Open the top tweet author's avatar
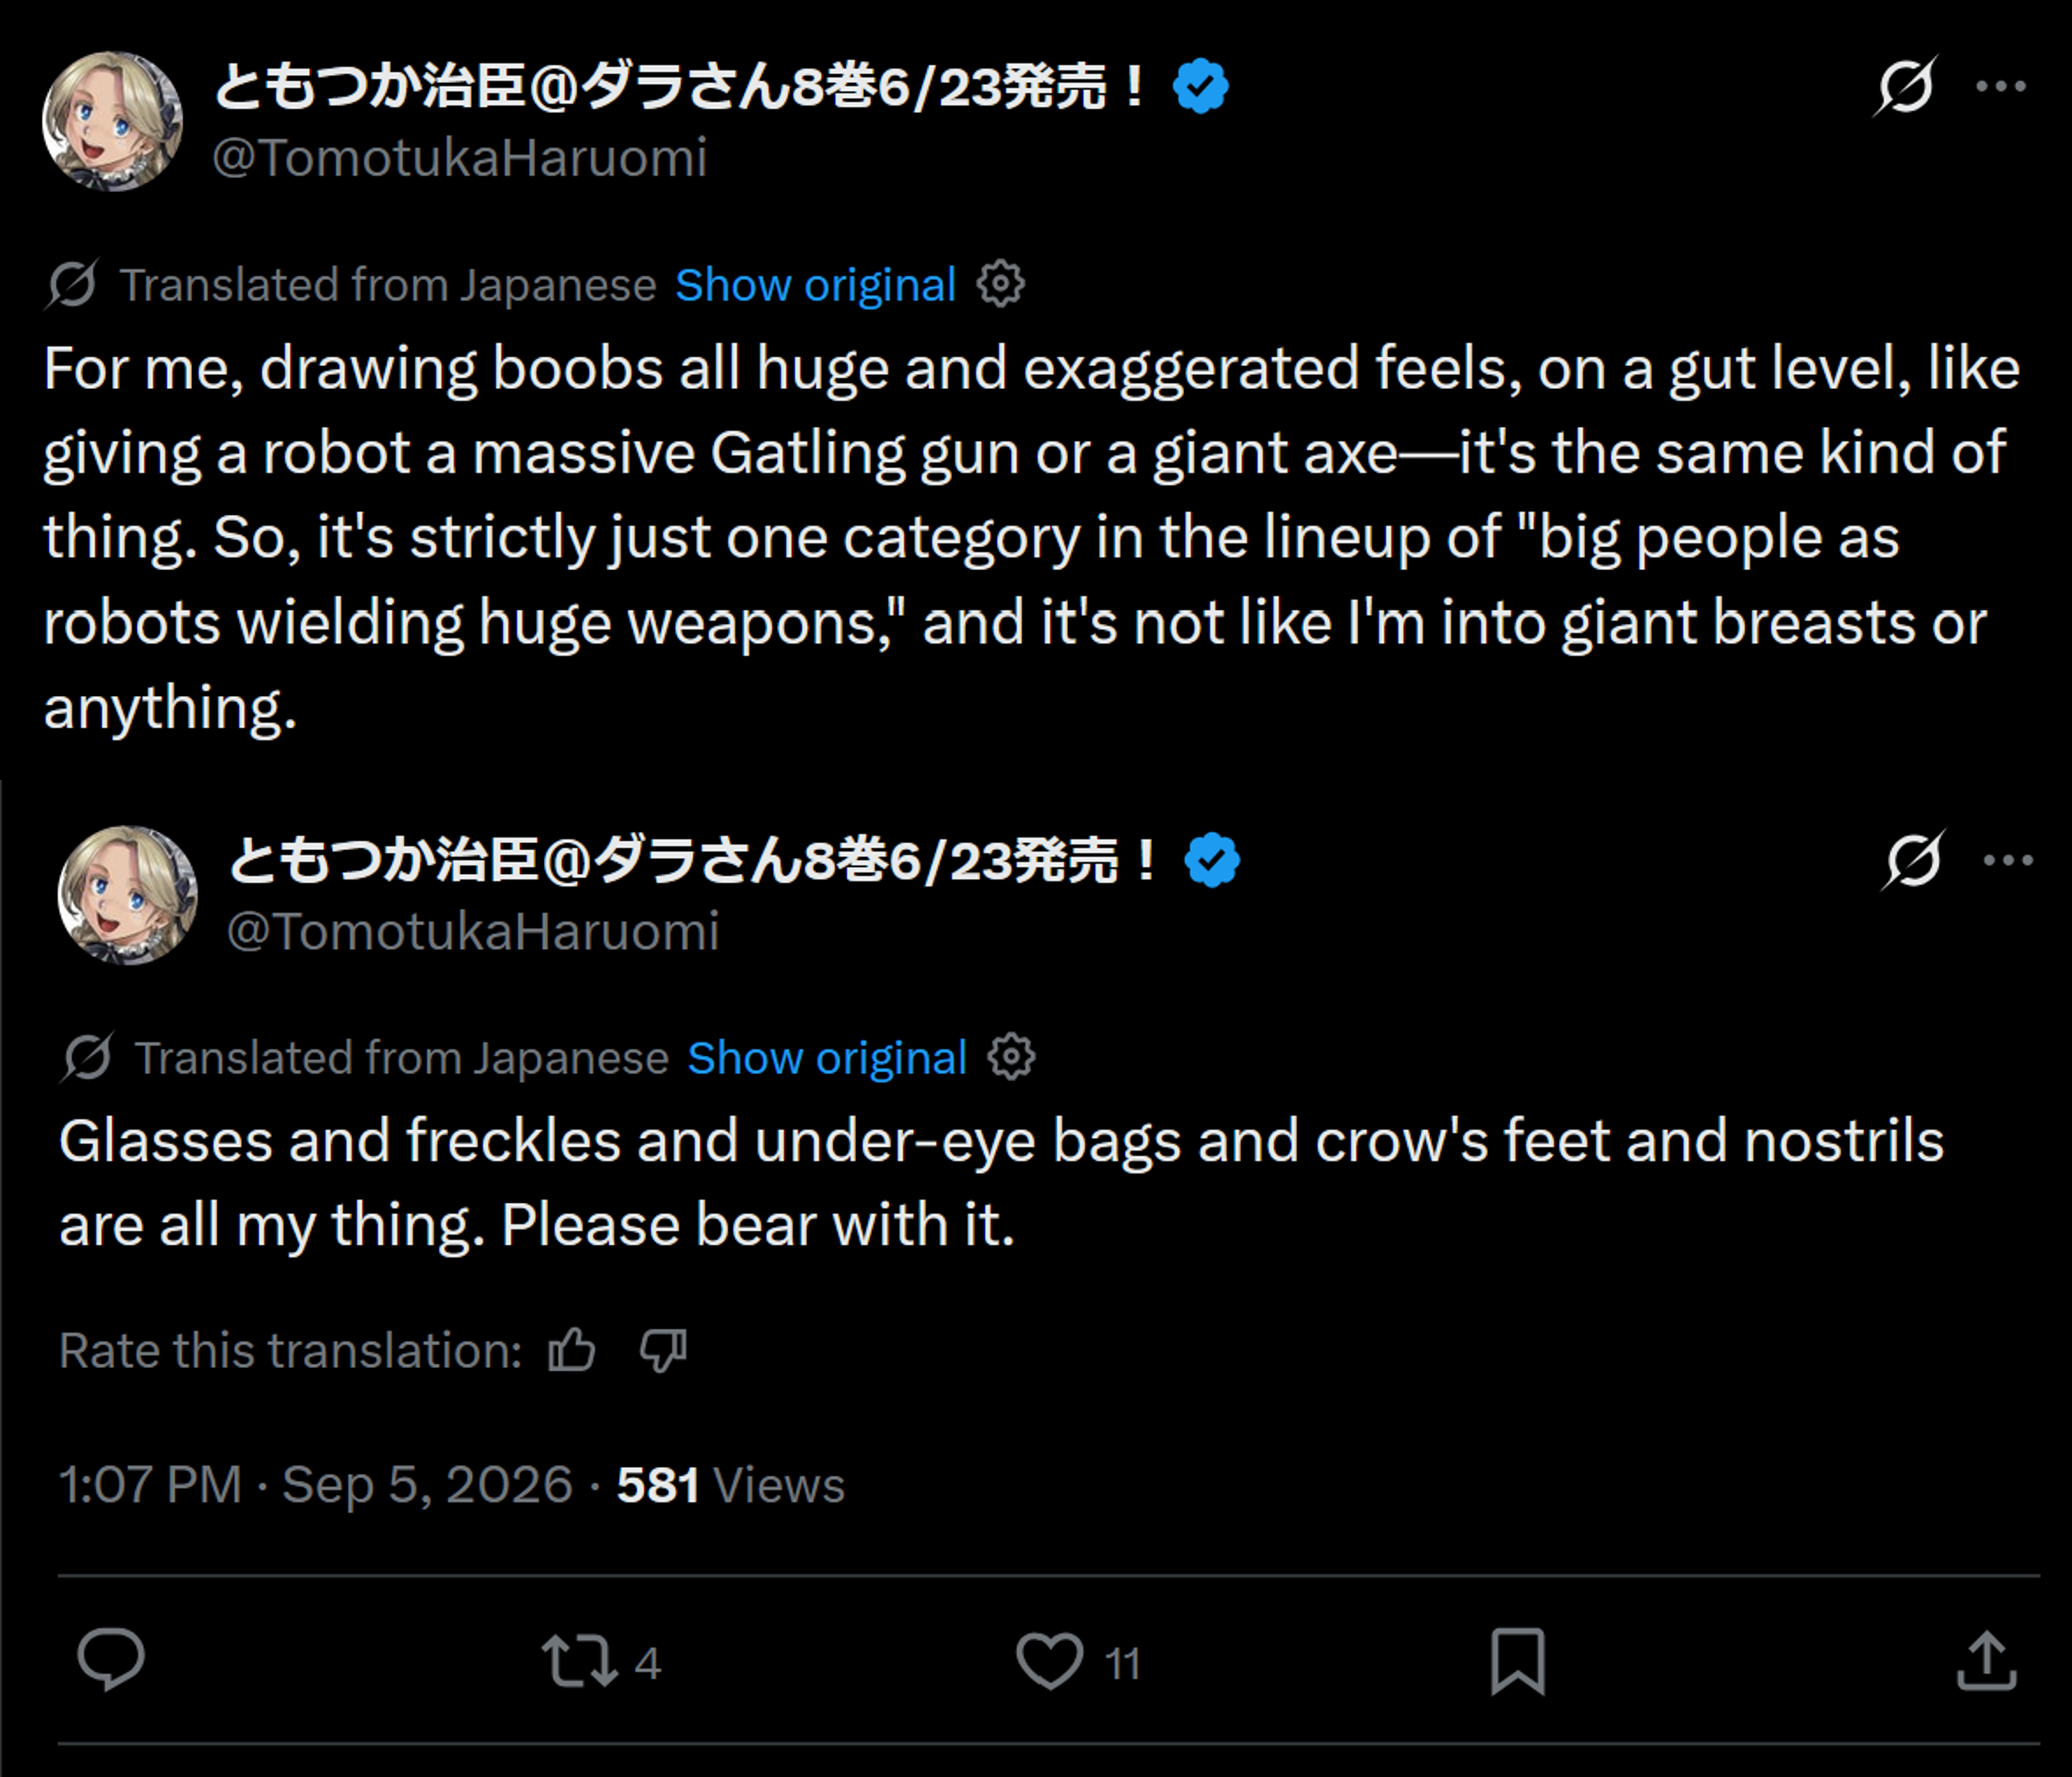 tap(113, 121)
